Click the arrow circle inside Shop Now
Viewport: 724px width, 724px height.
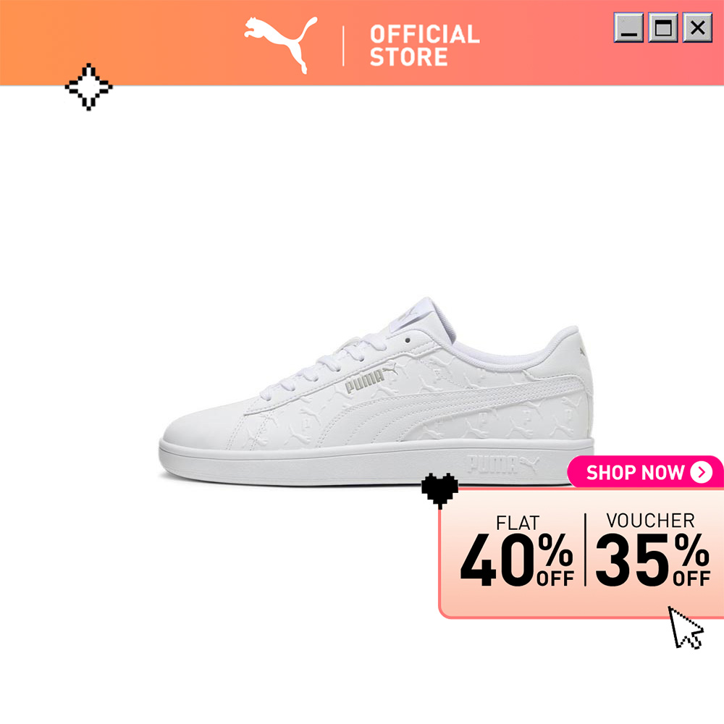(702, 472)
